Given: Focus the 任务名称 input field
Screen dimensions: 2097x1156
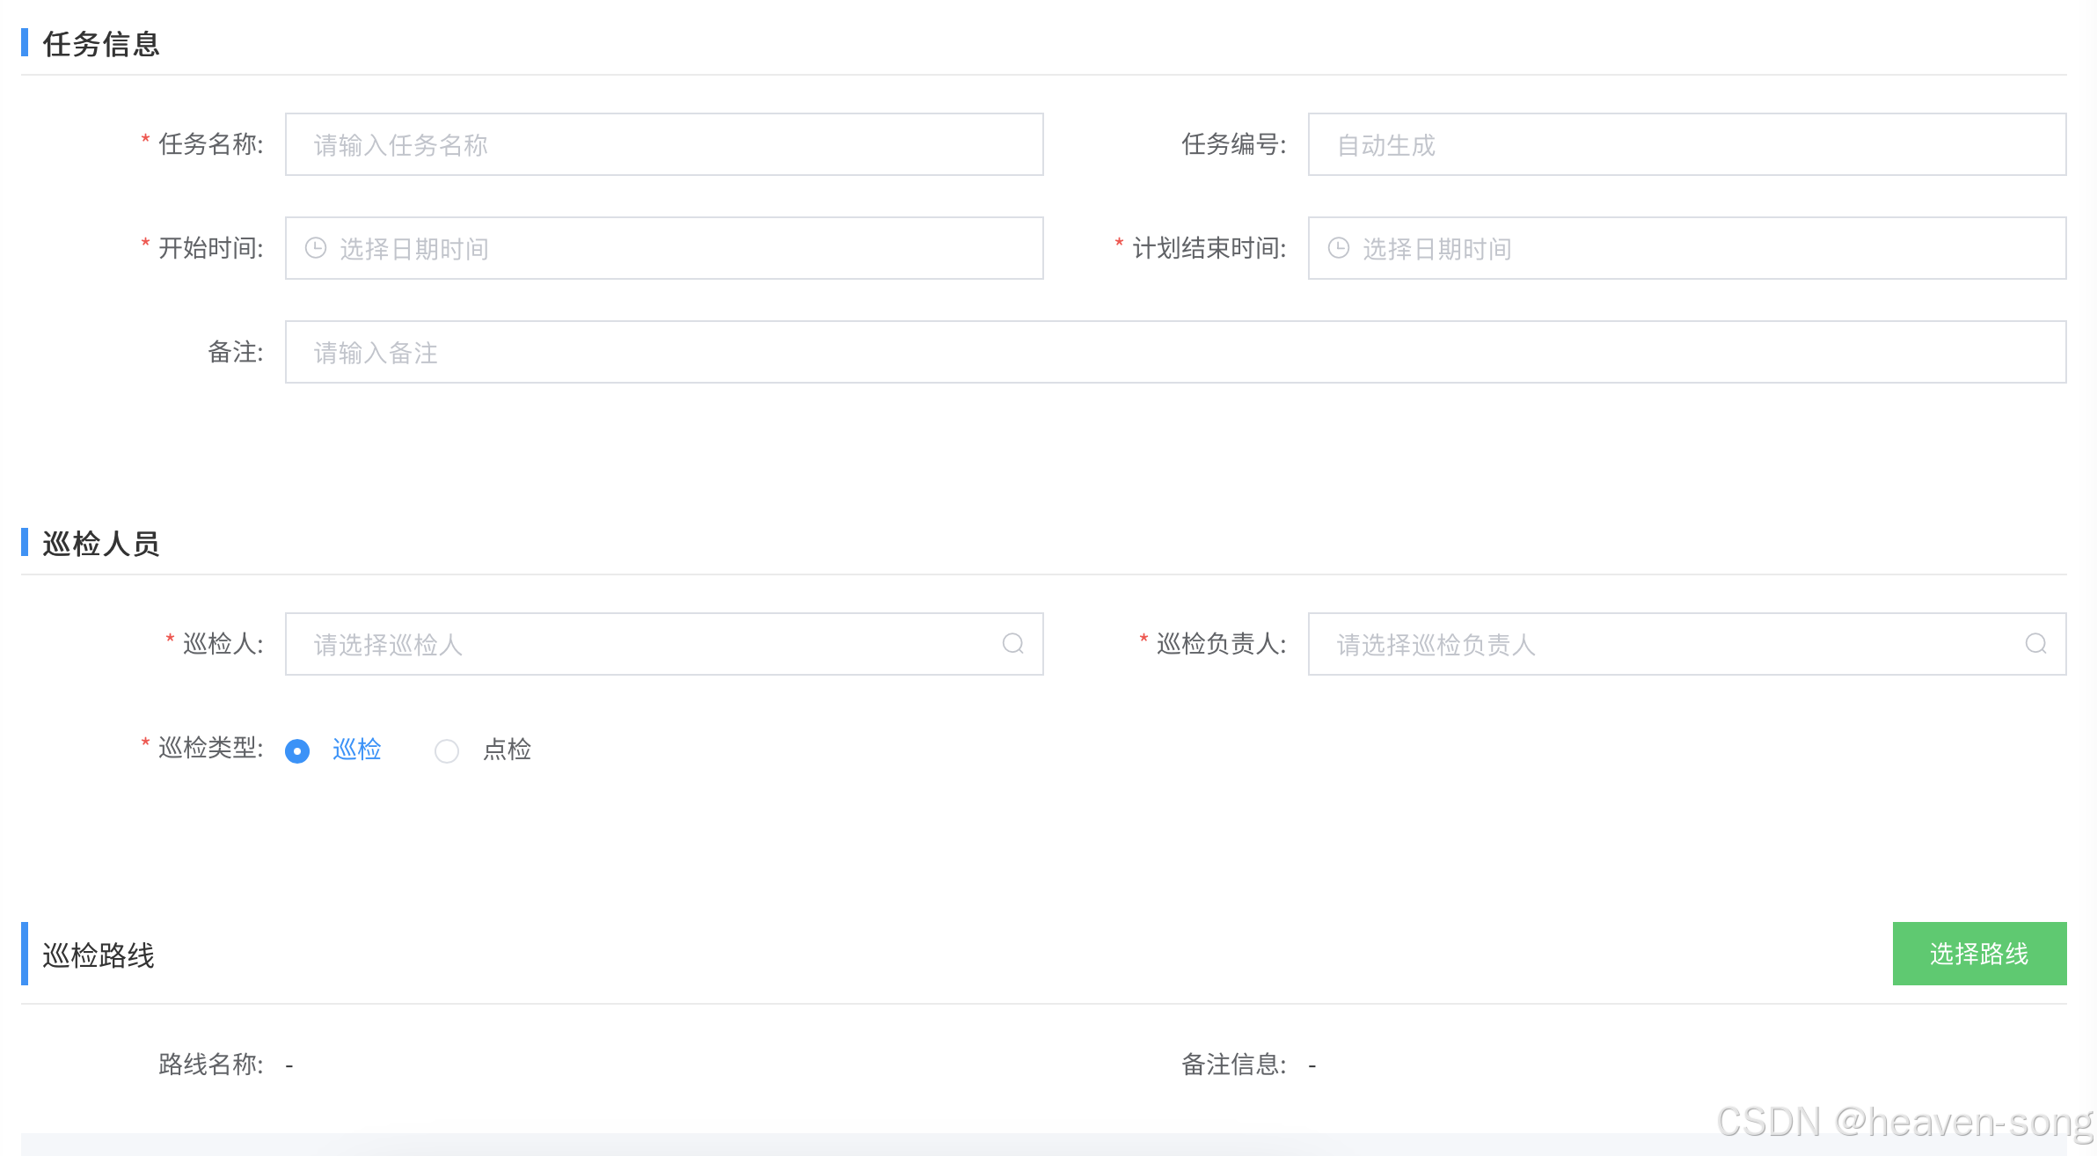Looking at the screenshot, I should [x=664, y=144].
